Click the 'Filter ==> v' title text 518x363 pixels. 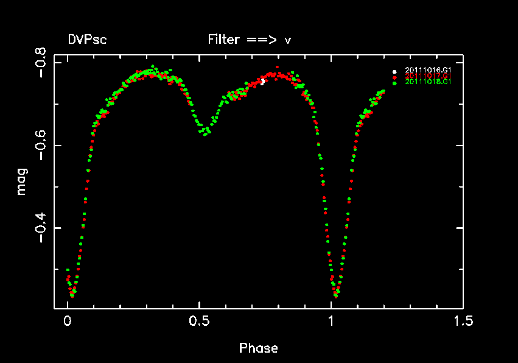[x=249, y=40]
